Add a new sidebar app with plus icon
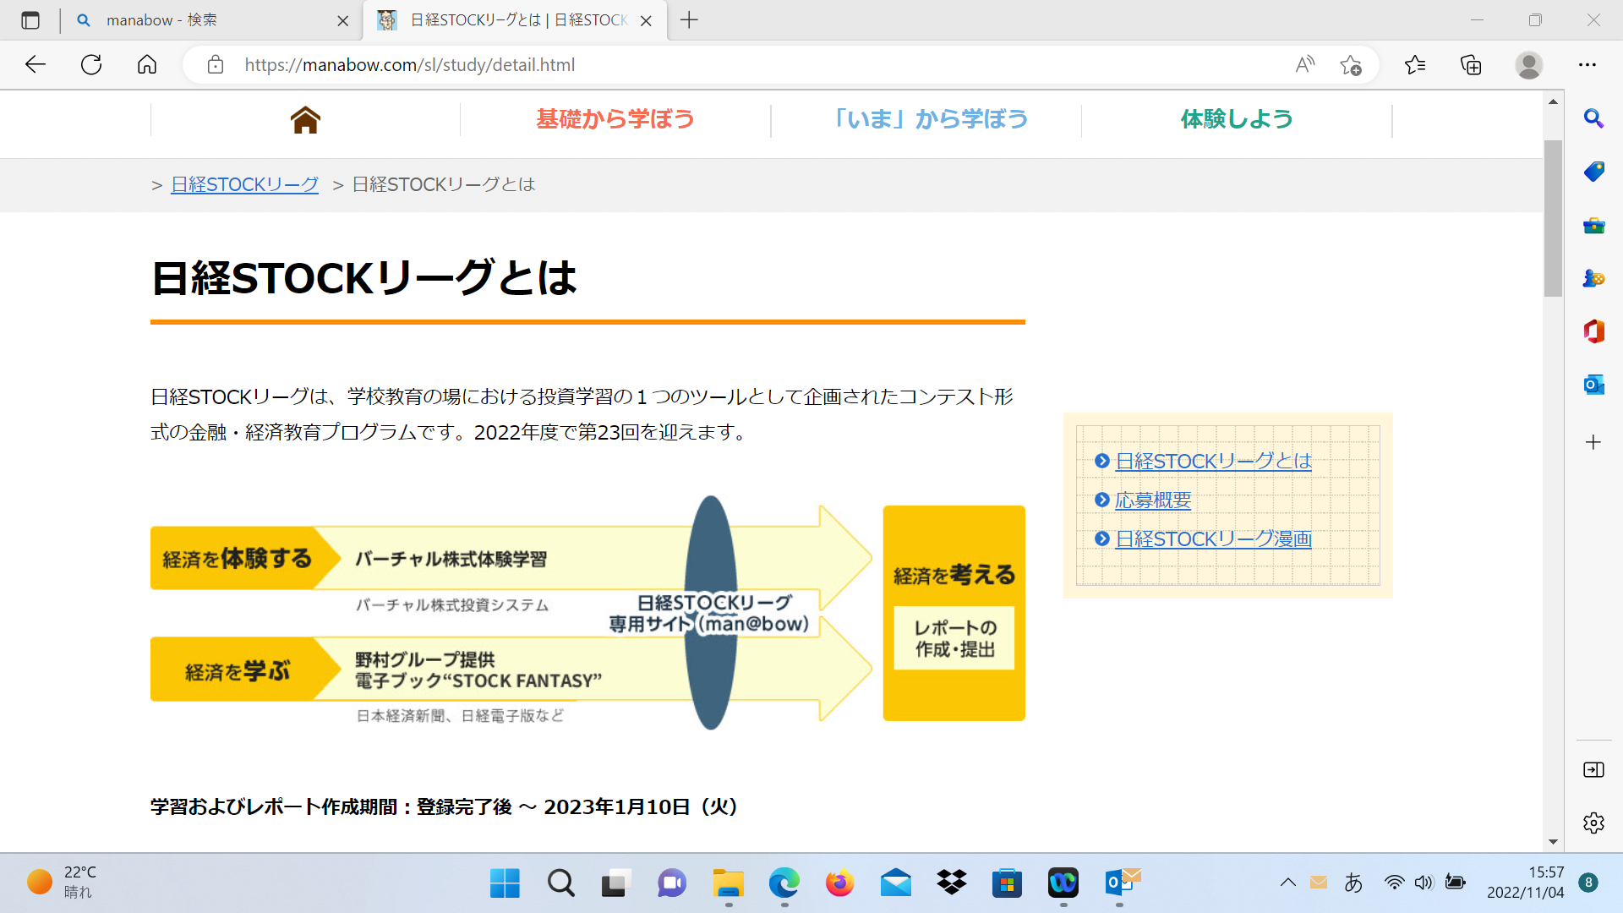1623x913 pixels. pos(1593,442)
